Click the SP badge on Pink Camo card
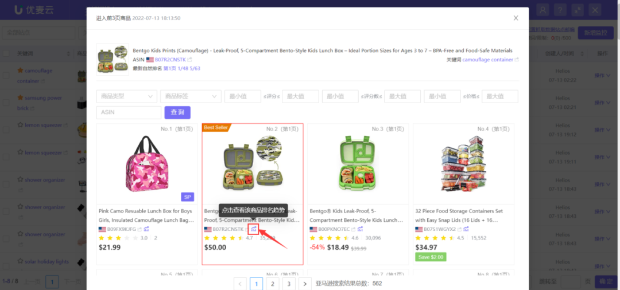The height and width of the screenshot is (290, 620). coord(187,197)
